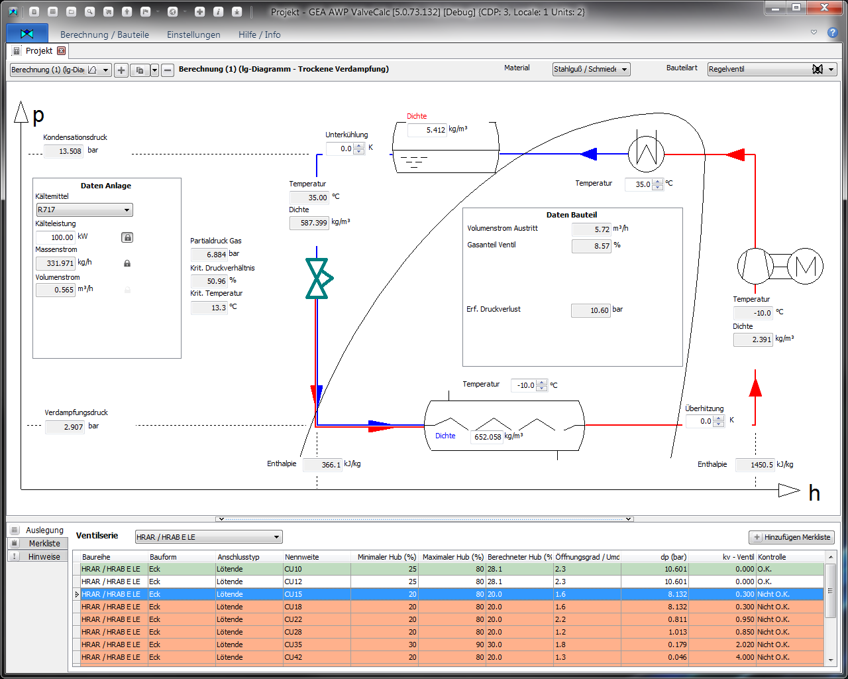
Task: Click the download arrow icon in quick access toolbar
Action: click(x=237, y=11)
